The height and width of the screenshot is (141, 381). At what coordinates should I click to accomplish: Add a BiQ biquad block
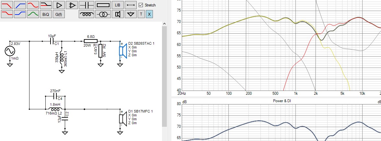[x=45, y=14]
